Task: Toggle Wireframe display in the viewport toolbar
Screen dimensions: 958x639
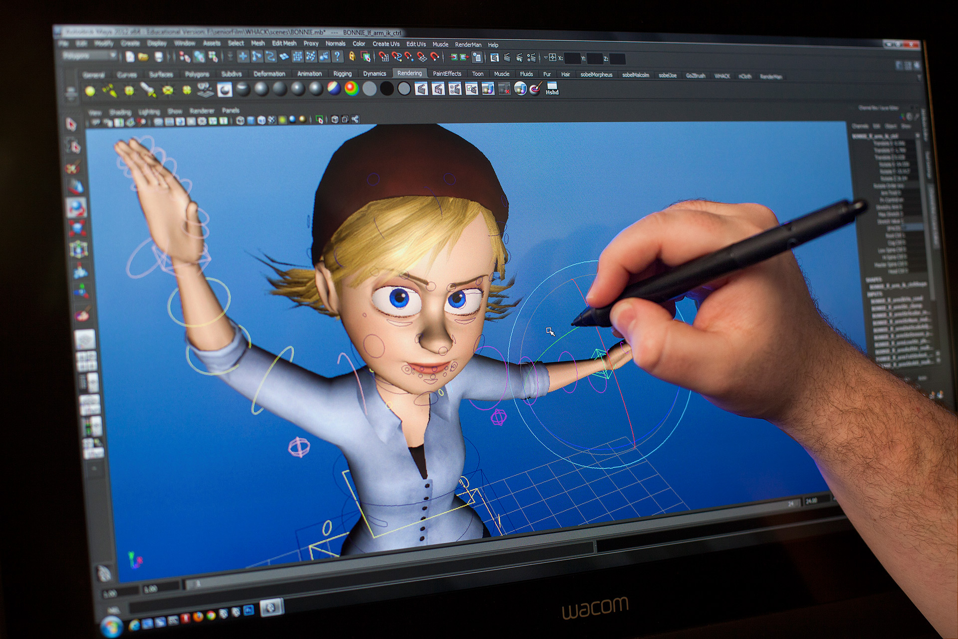Action: click(x=240, y=120)
